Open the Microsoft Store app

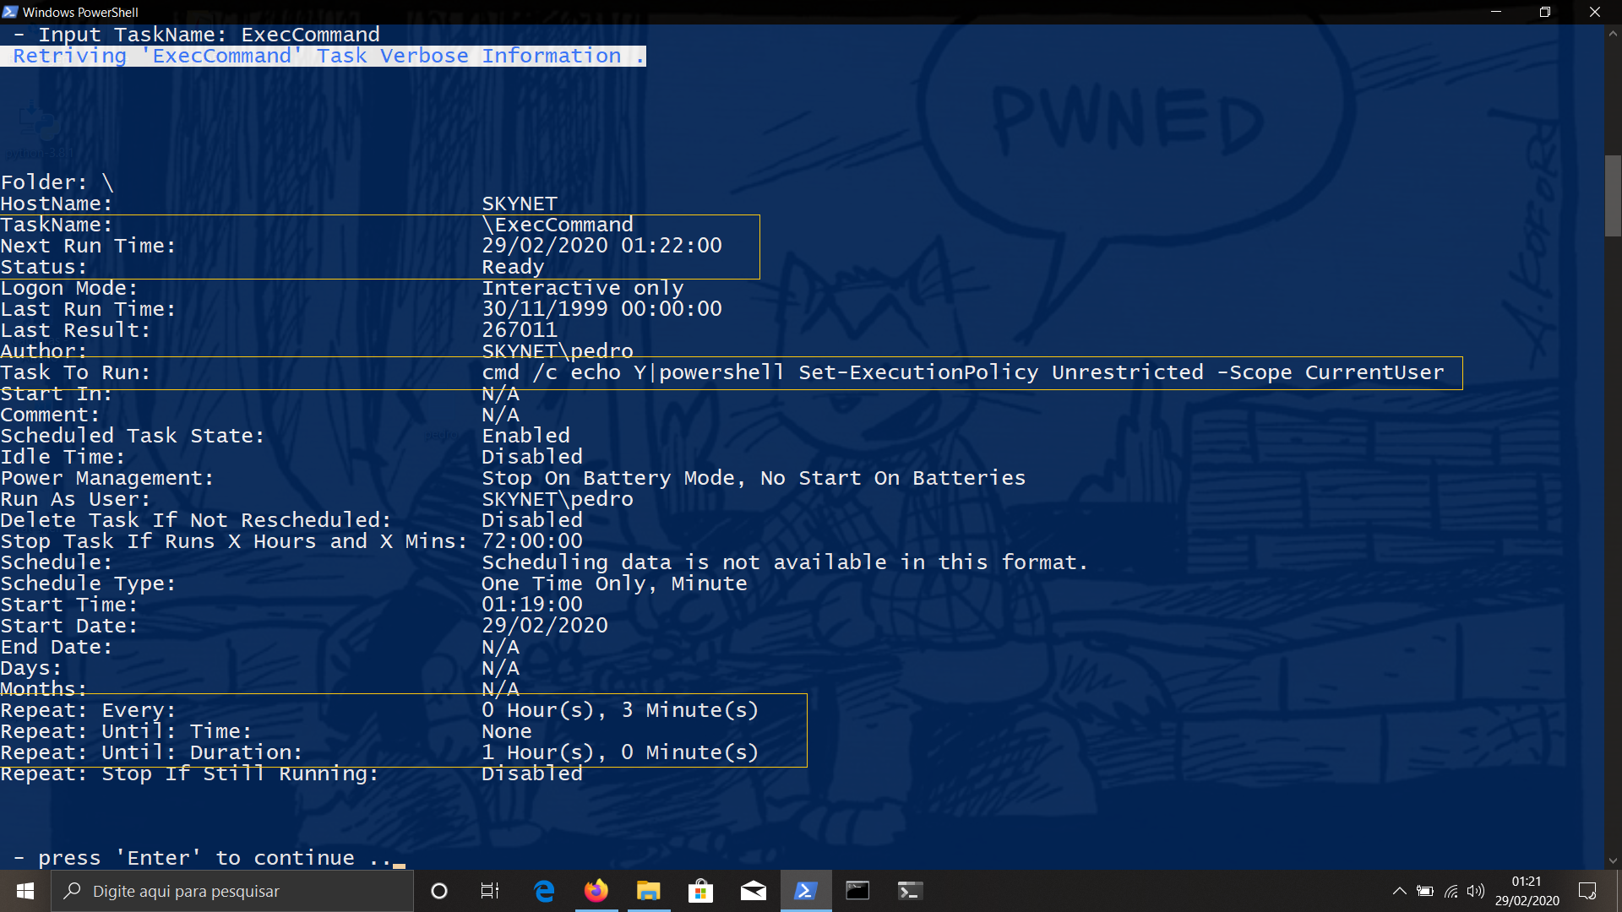(x=700, y=890)
